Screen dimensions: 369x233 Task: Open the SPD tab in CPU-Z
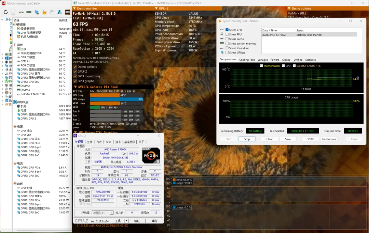[x=108, y=142]
